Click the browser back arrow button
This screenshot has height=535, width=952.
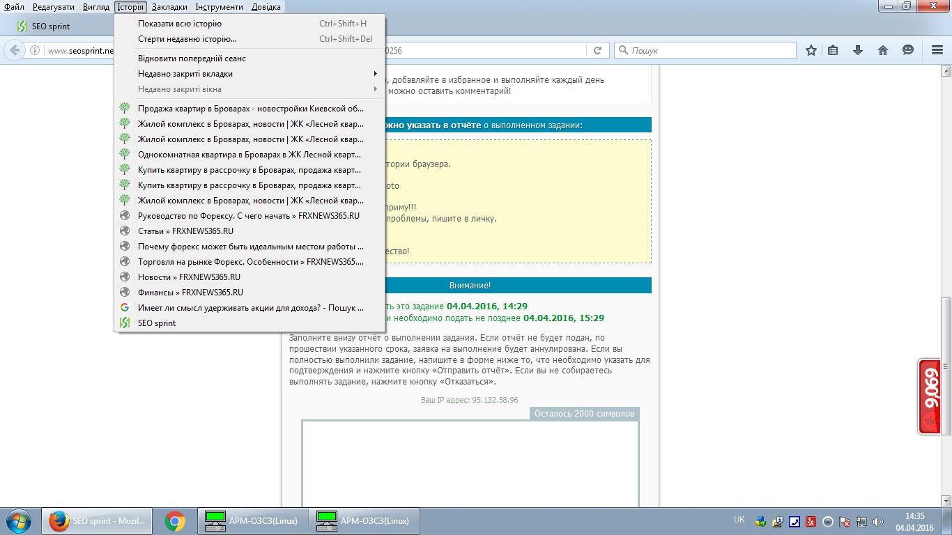15,50
